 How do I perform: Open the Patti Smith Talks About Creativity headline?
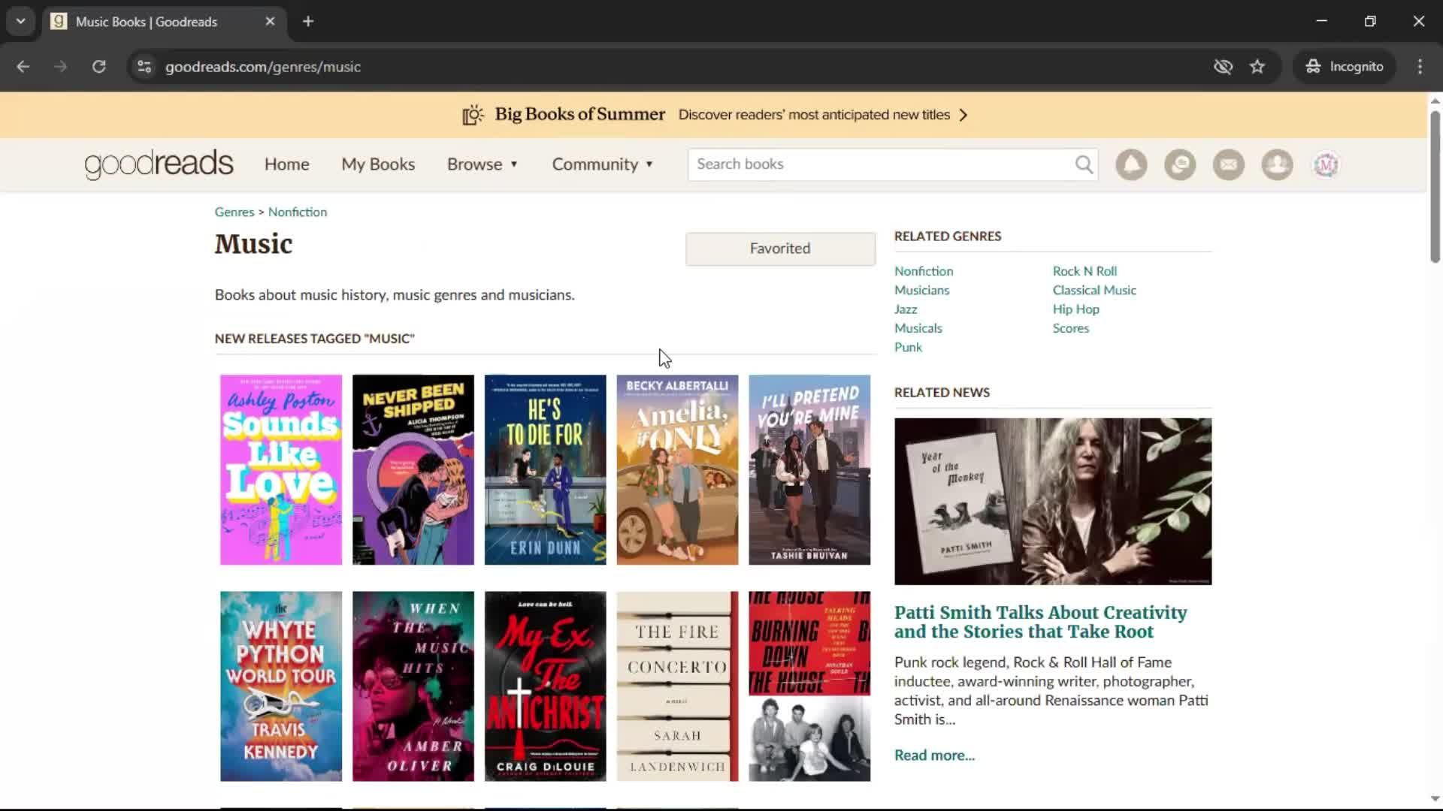coord(1041,623)
